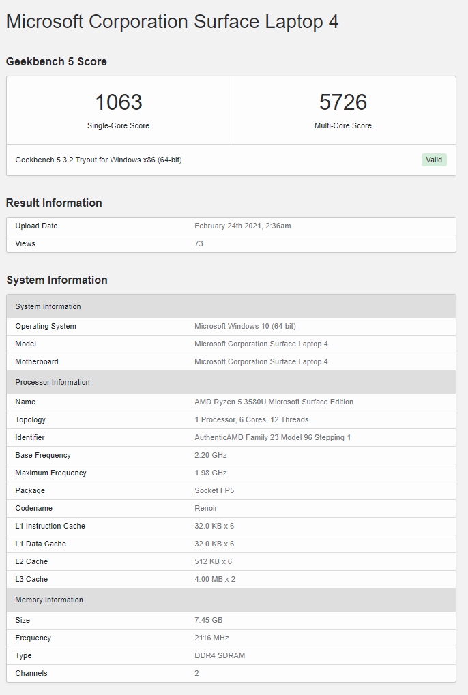Image resolution: width=468 pixels, height=695 pixels.
Task: Select the Motherboard value Surface Laptop 4
Action: tap(261, 361)
